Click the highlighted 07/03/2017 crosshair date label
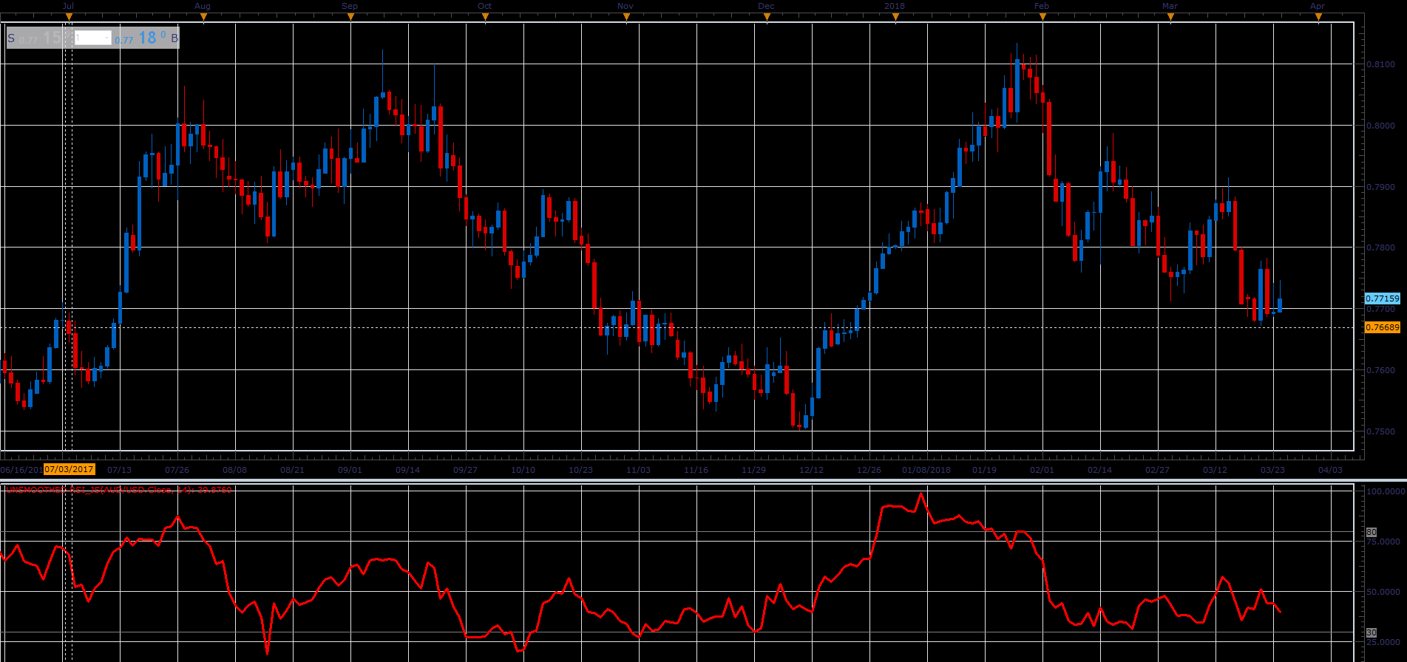The height and width of the screenshot is (662, 1407). tap(69, 469)
